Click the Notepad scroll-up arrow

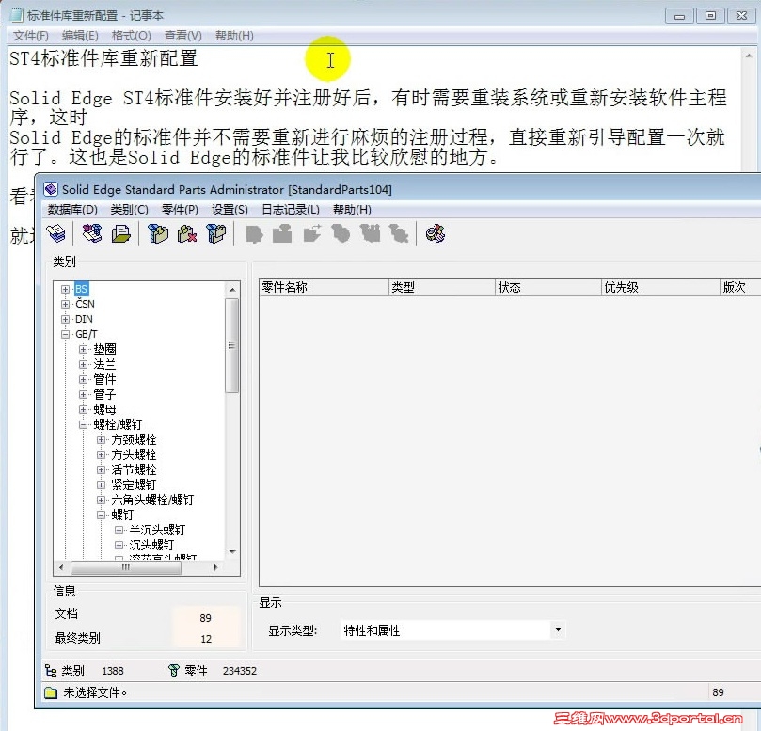[749, 56]
